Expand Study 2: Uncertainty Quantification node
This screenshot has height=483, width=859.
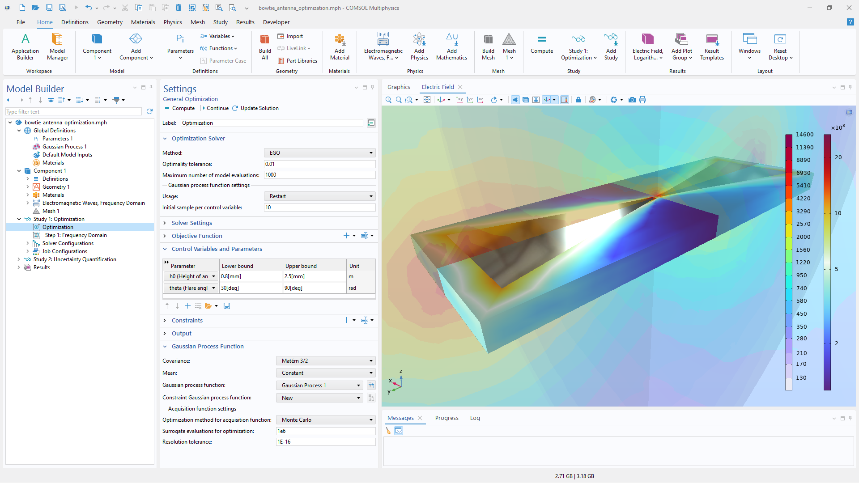(x=19, y=259)
